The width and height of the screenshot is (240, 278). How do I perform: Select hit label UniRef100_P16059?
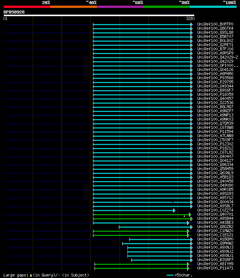coord(215,95)
